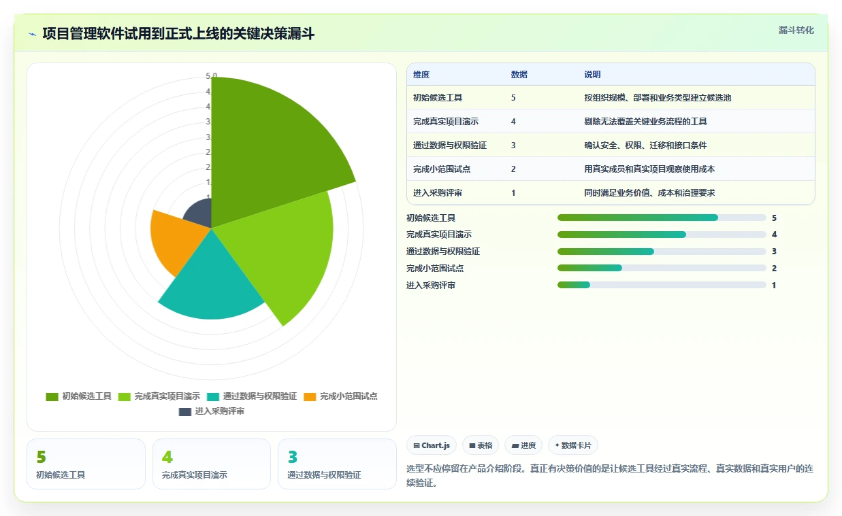Toggle the 初始候选工具 legend swatch
Screen dimensions: 842x516
tap(52, 396)
